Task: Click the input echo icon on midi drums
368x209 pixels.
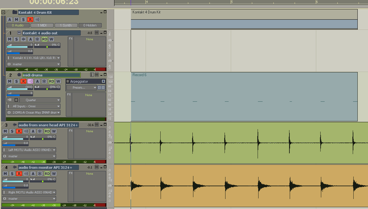Action: pyautogui.click(x=30, y=81)
